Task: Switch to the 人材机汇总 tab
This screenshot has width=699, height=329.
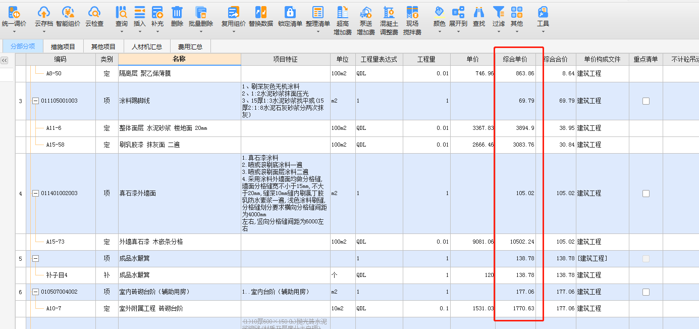Action: tap(147, 46)
